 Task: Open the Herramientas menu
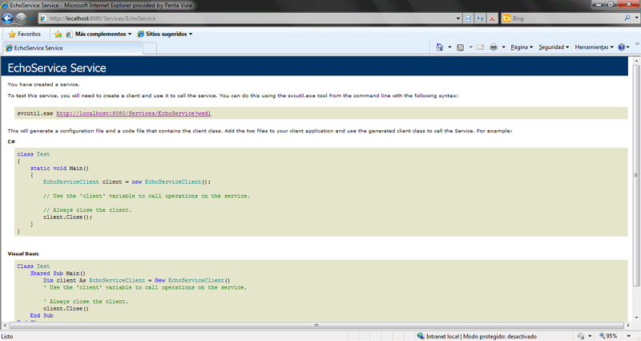pyautogui.click(x=595, y=47)
